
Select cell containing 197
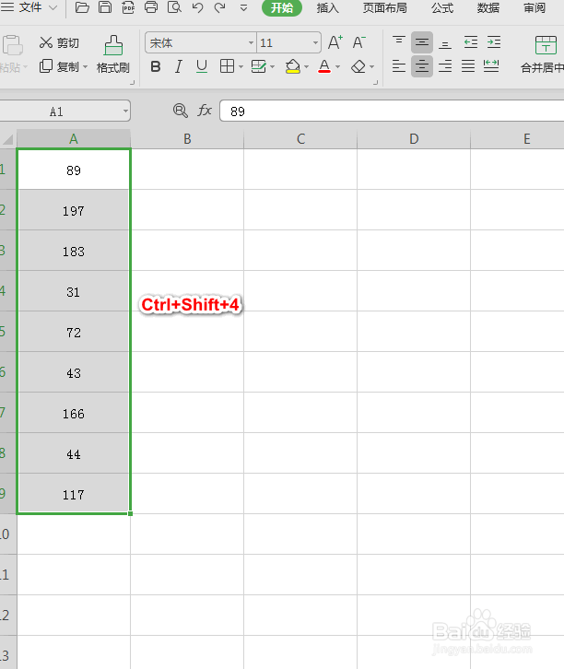point(74,210)
